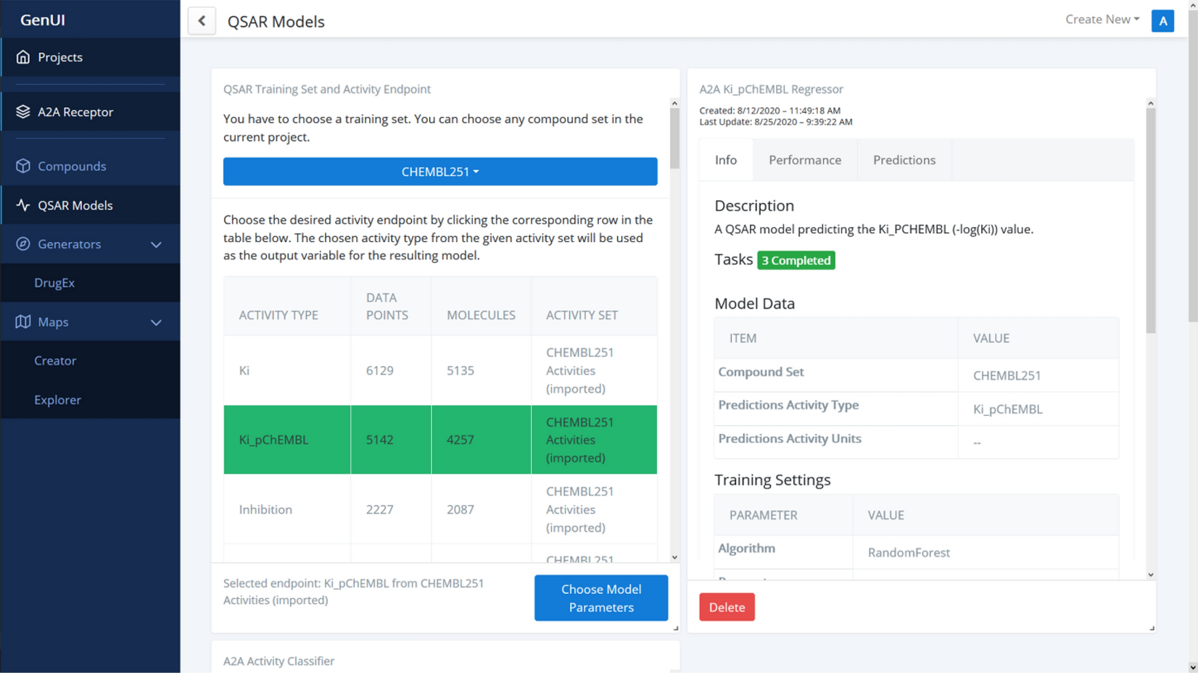Click the compass icon beside Generators

tap(23, 244)
